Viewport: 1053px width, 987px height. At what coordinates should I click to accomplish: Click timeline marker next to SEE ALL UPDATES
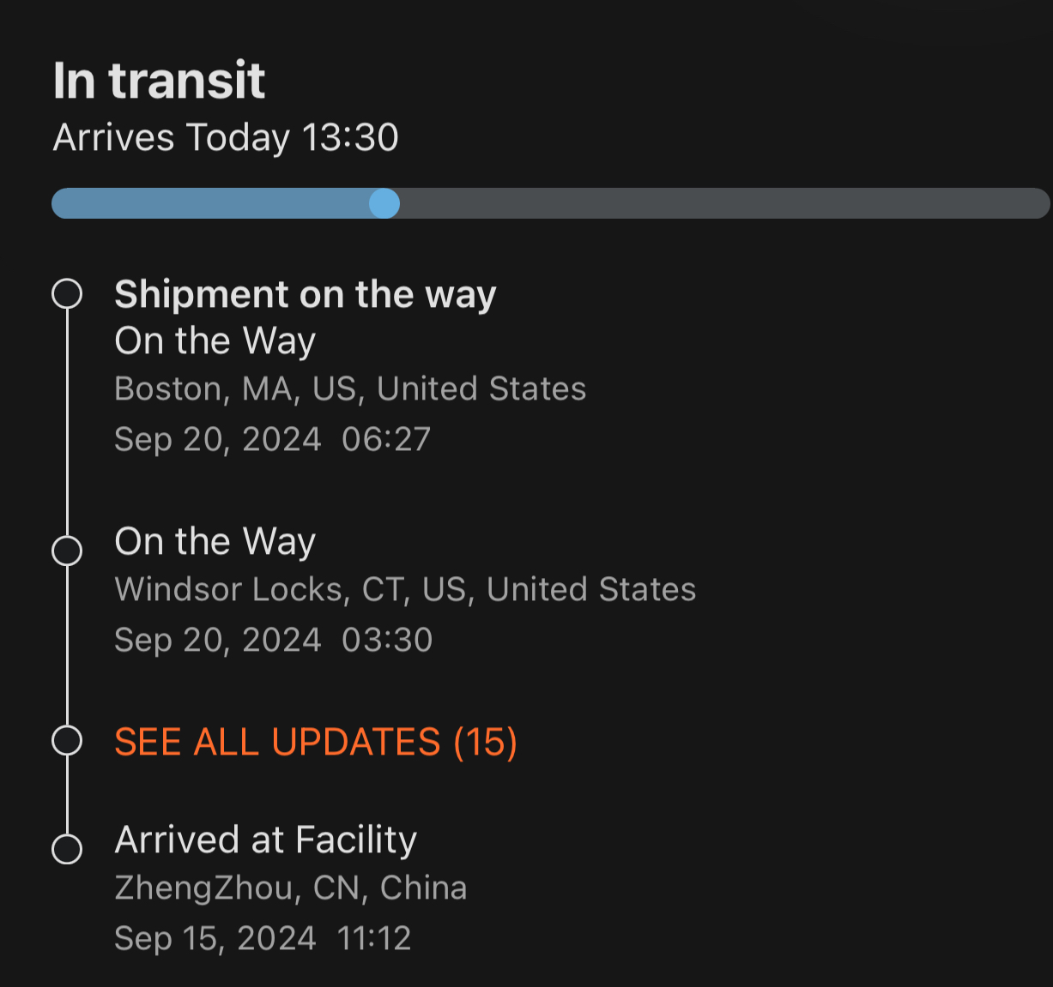coord(67,740)
